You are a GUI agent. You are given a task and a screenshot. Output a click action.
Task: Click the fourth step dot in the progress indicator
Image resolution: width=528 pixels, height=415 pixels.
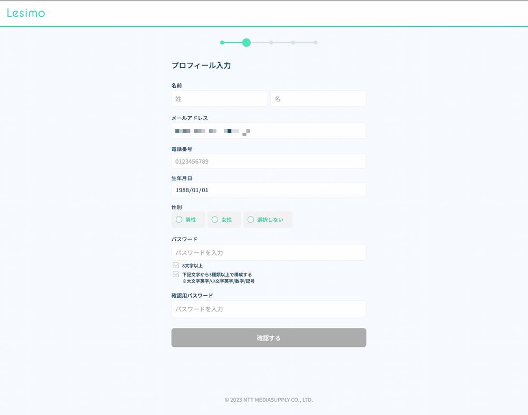(x=293, y=43)
